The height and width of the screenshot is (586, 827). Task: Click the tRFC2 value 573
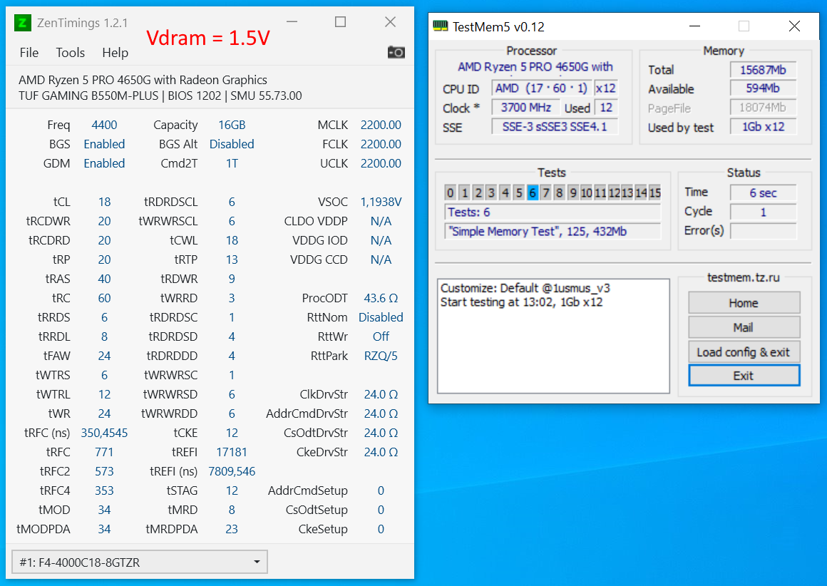click(104, 471)
